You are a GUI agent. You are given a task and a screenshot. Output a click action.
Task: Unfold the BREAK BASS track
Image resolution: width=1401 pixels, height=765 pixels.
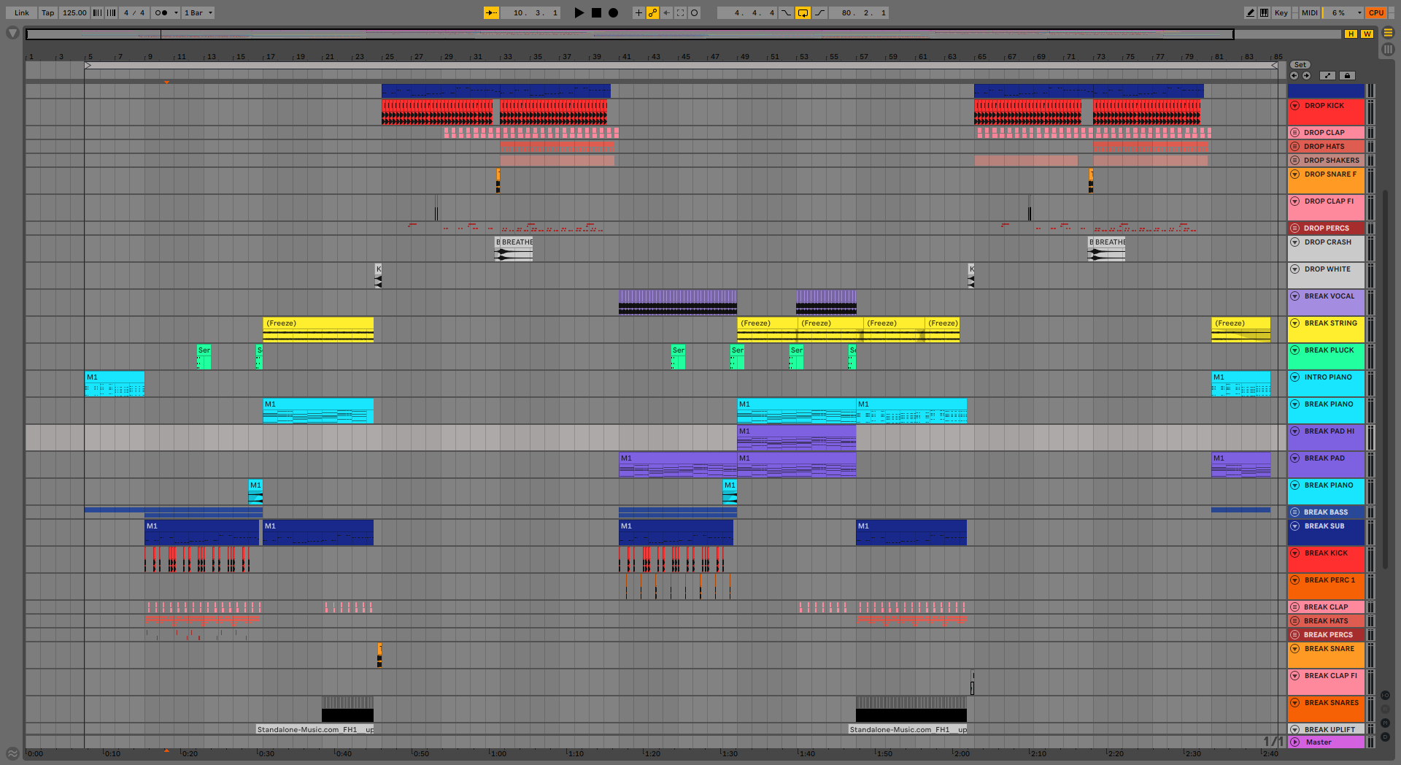click(1294, 512)
